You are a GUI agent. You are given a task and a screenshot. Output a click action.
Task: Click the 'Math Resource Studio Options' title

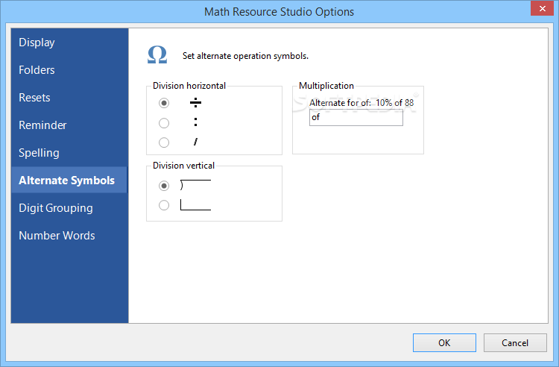point(279,12)
